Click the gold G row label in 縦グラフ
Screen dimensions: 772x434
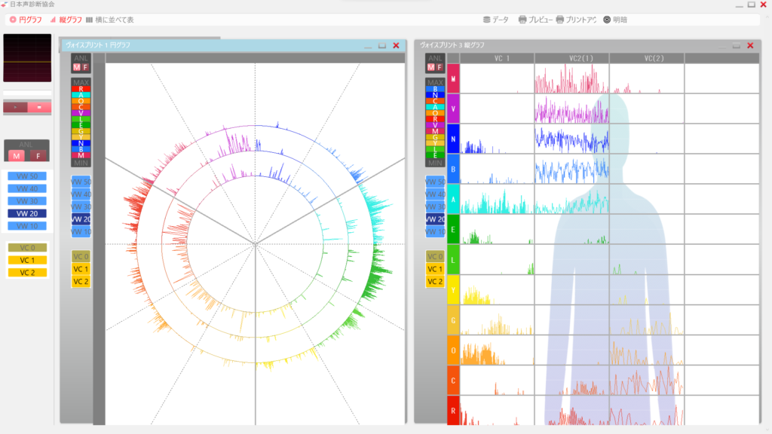click(453, 319)
